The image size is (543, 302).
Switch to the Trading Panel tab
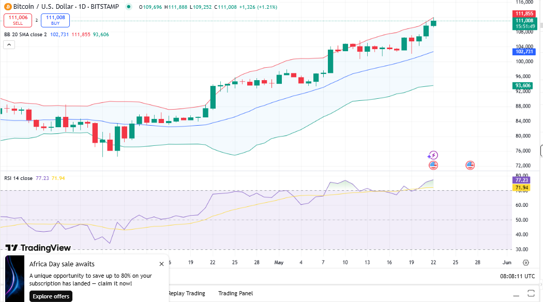tap(235, 293)
